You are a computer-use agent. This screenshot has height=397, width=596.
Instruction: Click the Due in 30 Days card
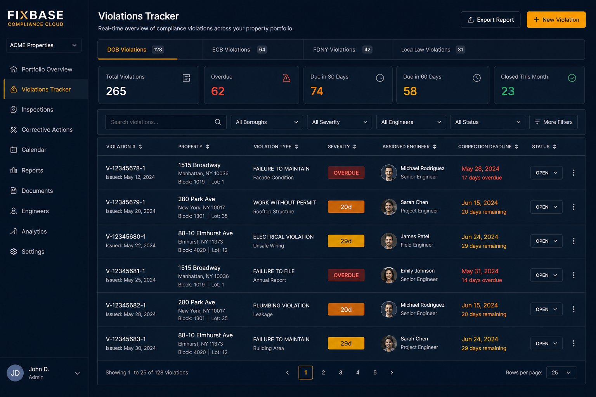coord(348,85)
